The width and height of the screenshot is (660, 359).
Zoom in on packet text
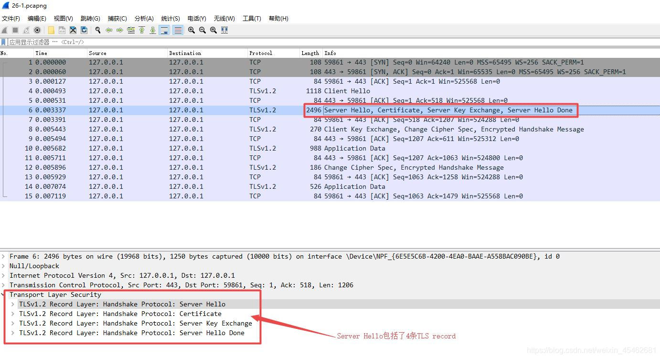point(191,30)
